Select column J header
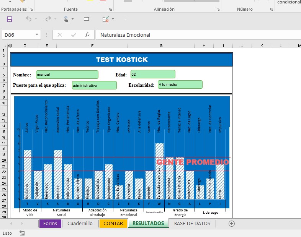Image resolution: width=301 pixels, height=237 pixels. pyautogui.click(x=242, y=45)
